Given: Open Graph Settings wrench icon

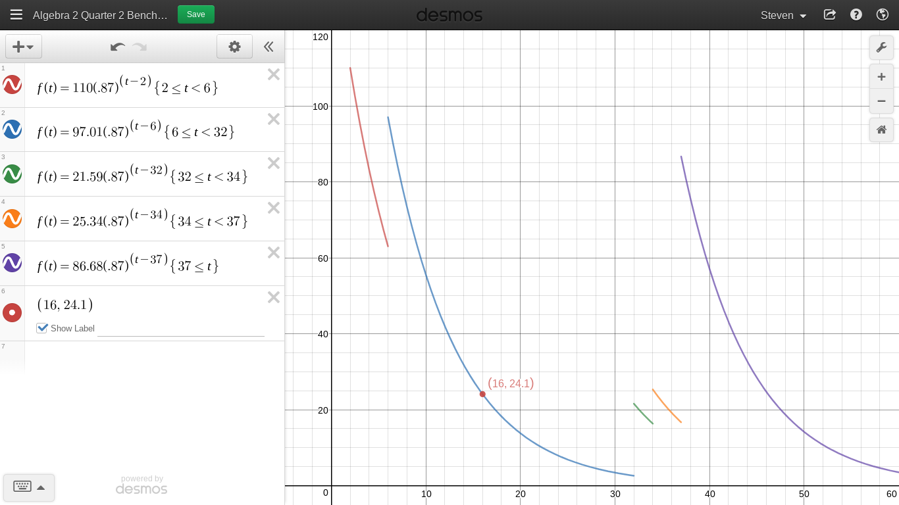Looking at the screenshot, I should [x=881, y=47].
